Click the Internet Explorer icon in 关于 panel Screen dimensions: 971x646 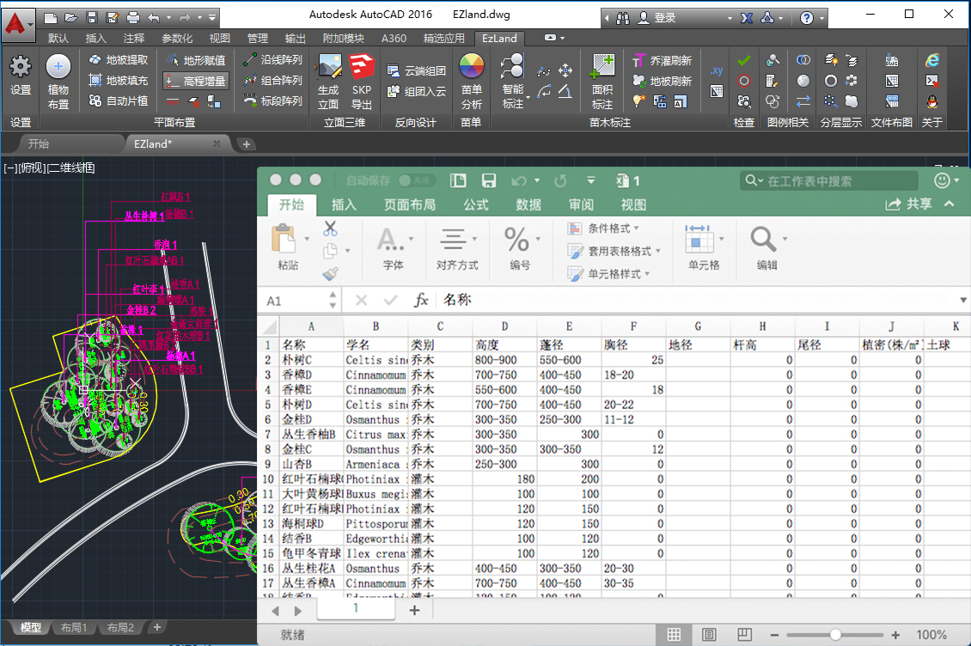coord(932,60)
